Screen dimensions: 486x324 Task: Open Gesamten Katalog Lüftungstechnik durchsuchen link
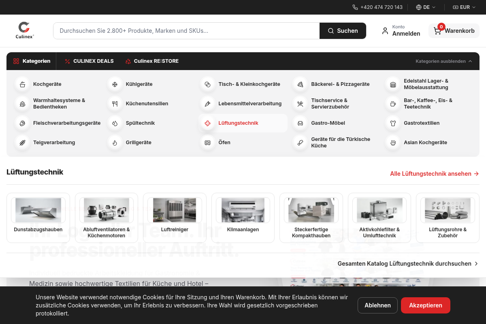coord(408,264)
